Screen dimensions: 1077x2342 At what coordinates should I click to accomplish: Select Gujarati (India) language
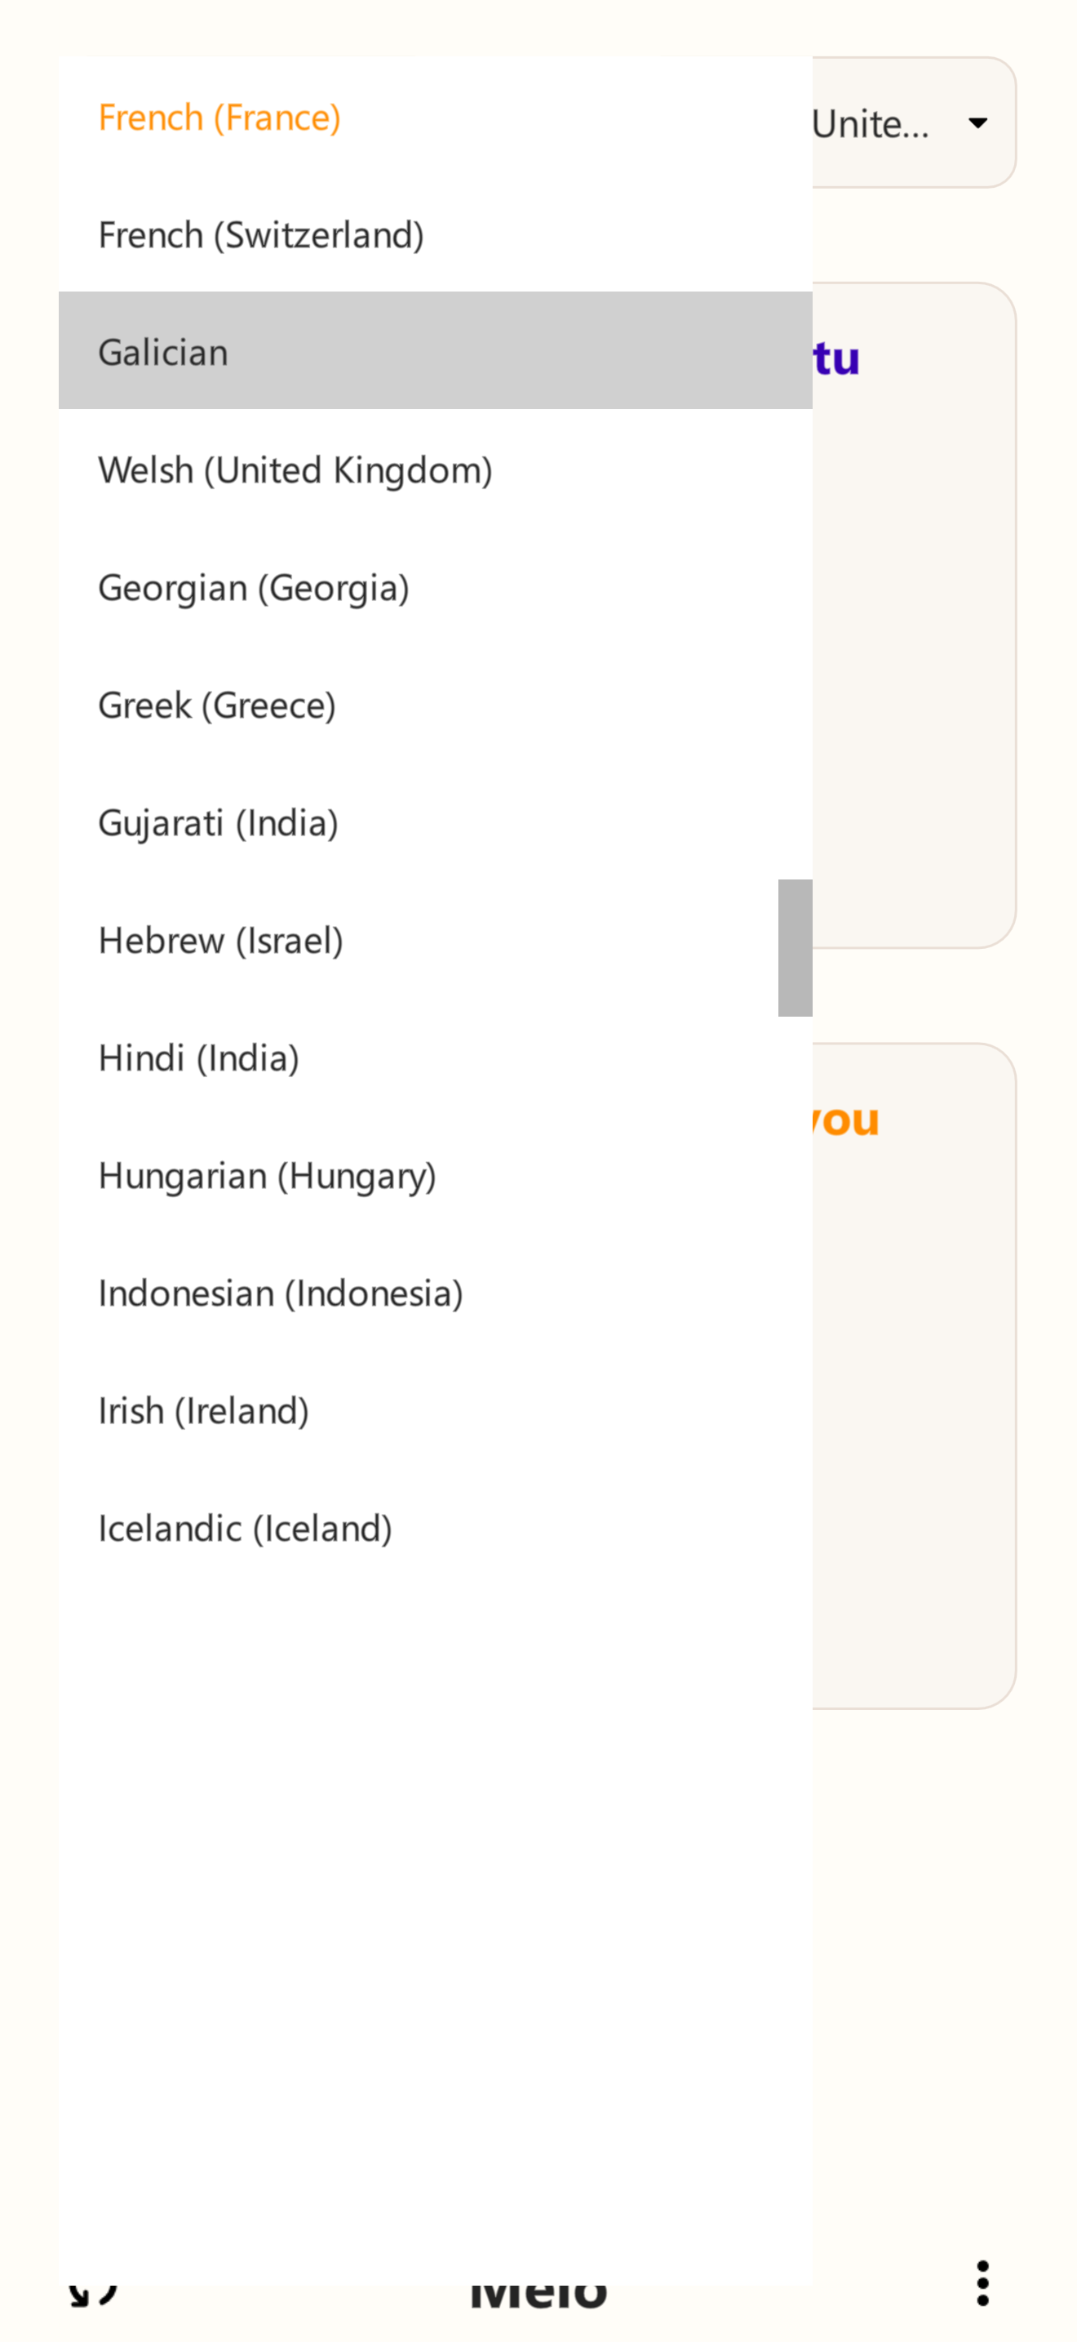pos(435,821)
